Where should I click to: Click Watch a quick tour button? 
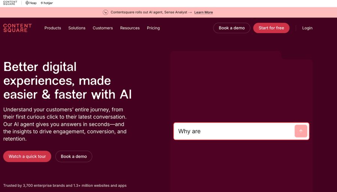coord(27,156)
